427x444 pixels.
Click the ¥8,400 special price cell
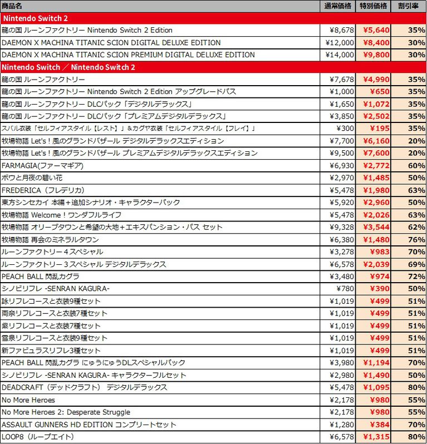(x=373, y=43)
